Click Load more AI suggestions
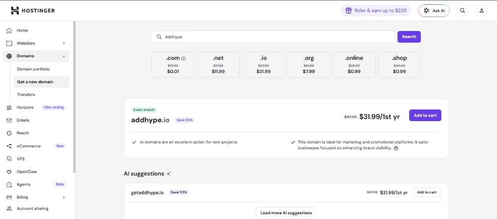The image size is (497, 219). (x=286, y=213)
